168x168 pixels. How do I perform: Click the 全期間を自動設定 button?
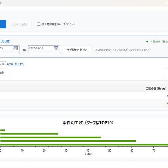pos(77,50)
